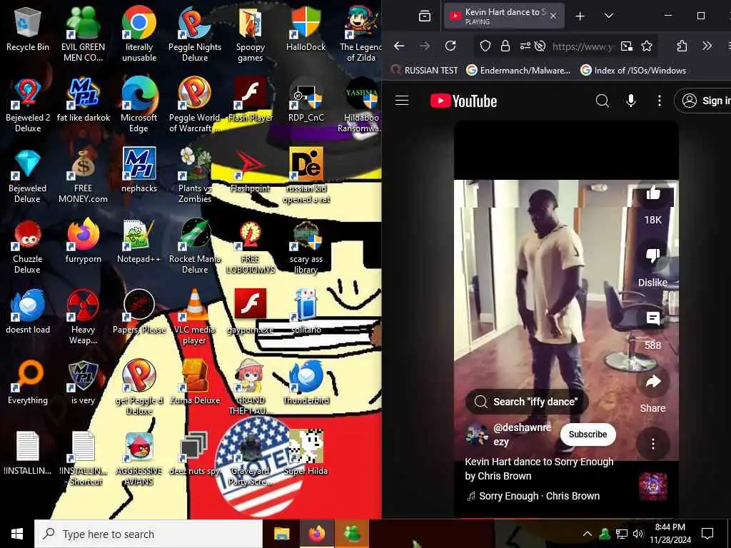This screenshot has height=548, width=731.
Task: Open Everything search shortcut
Action: coord(28,383)
